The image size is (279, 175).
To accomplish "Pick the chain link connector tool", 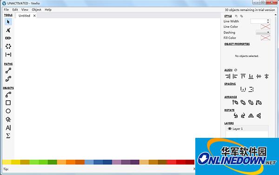I will click(8, 38).
